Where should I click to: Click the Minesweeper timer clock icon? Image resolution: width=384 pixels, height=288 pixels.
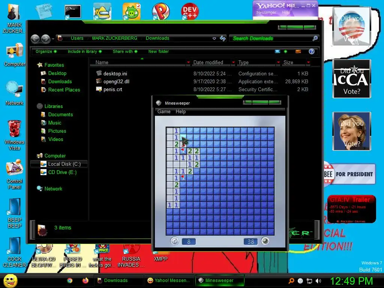coord(174,241)
